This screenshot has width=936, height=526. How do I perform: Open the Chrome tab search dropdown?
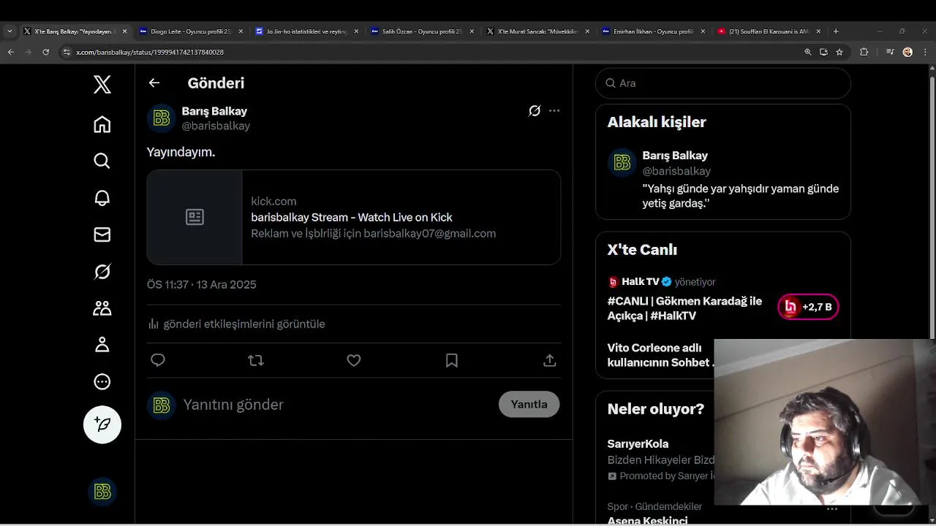10,31
